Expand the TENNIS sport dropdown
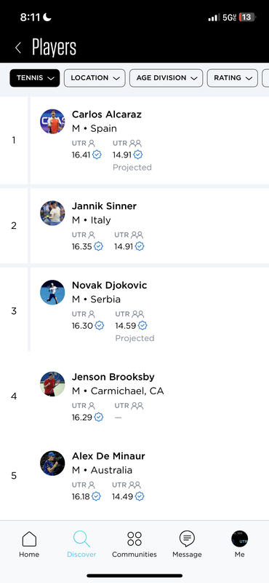The image size is (269, 583). [35, 78]
